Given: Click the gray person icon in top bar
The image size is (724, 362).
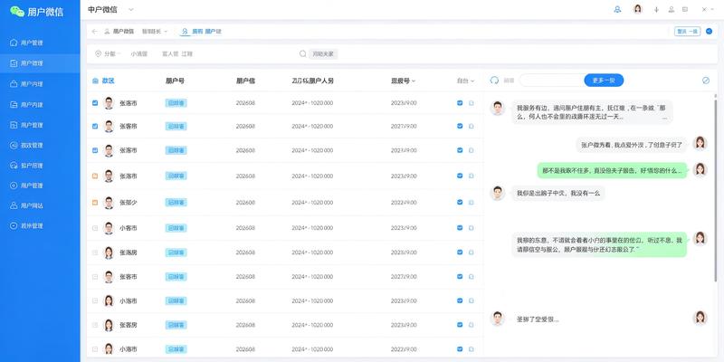Looking at the screenshot, I should click(x=672, y=9).
